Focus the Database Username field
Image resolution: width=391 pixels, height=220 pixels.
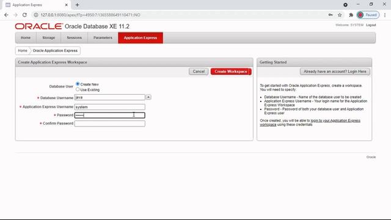110,97
